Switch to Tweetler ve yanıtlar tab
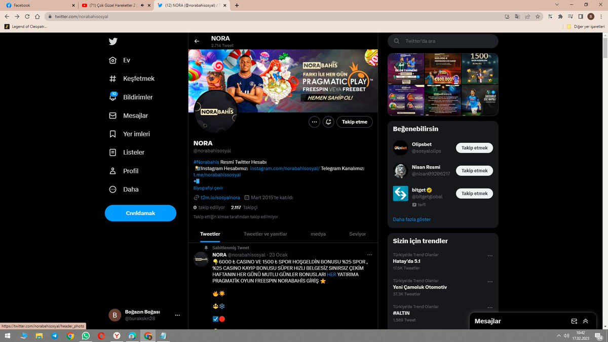The image size is (608, 342). 265,234
